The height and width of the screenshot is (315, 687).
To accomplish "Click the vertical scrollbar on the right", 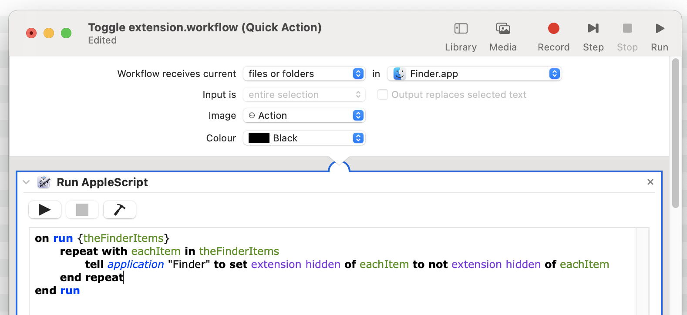I will point(675,133).
